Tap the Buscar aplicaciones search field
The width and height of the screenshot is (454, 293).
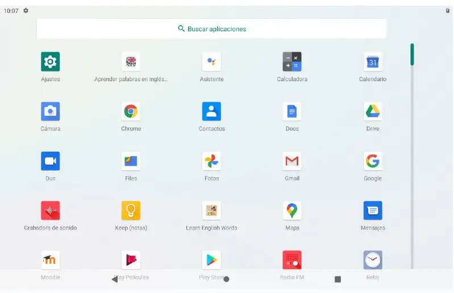tap(211, 28)
